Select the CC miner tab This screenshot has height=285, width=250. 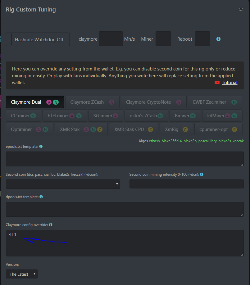coord(24,115)
